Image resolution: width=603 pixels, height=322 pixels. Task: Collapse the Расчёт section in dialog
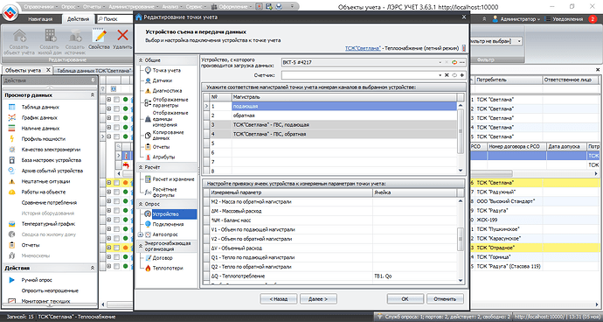coord(141,167)
